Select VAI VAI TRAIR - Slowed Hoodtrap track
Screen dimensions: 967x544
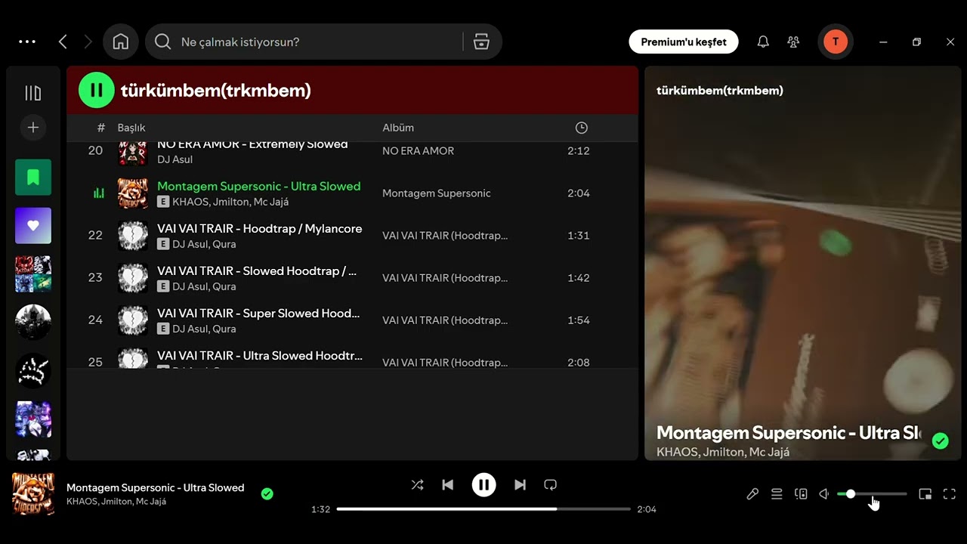click(257, 270)
